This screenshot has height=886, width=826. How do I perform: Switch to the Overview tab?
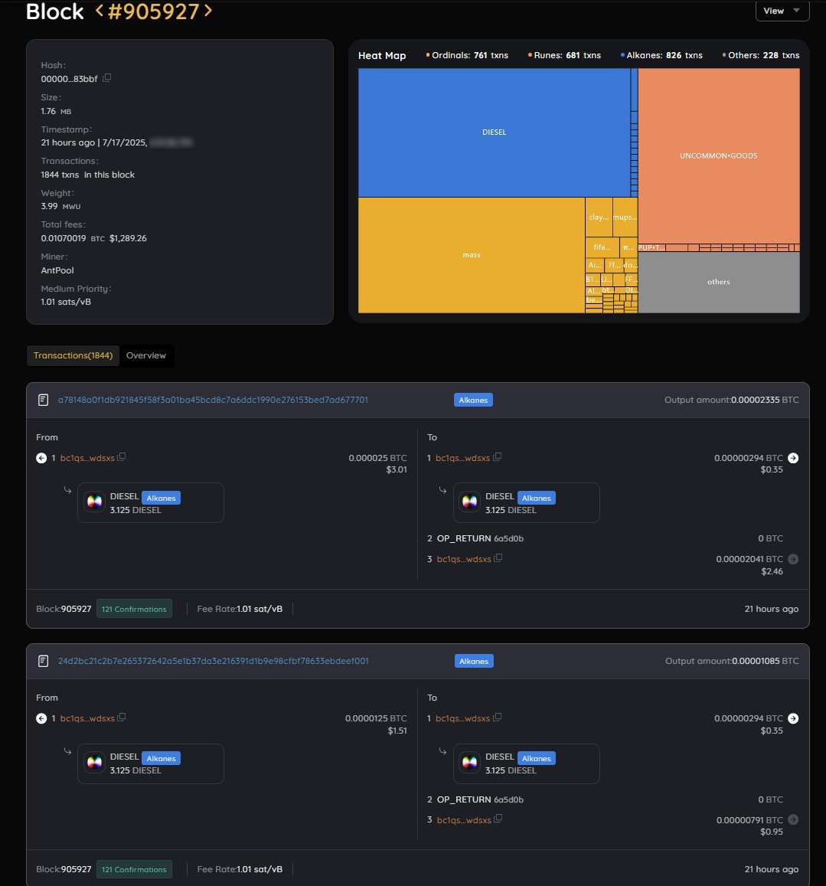coord(145,355)
